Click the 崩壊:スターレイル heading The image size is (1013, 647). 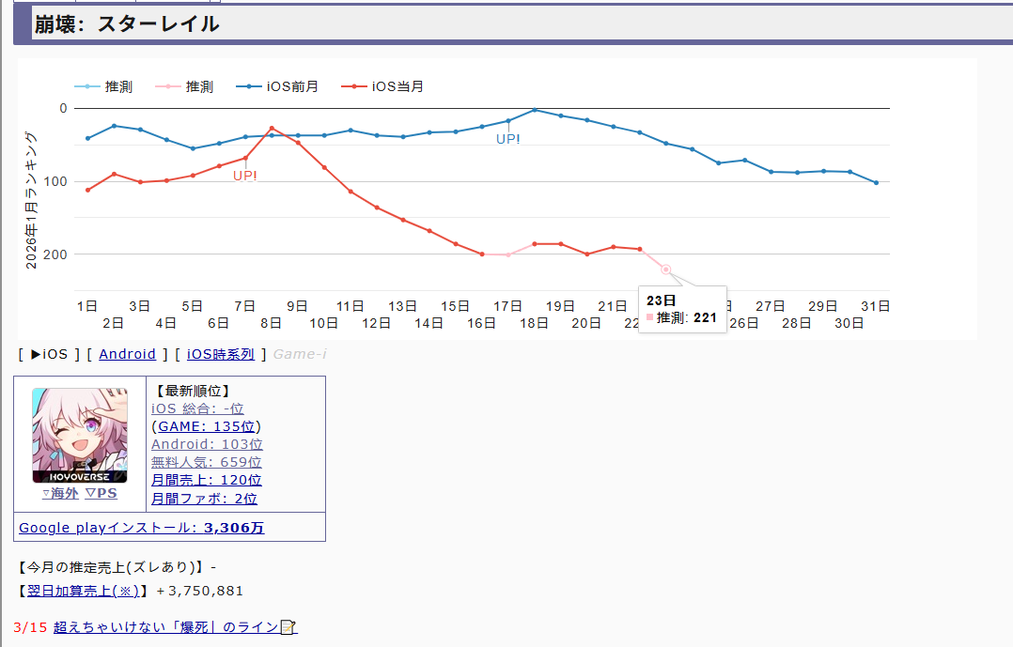coord(127,24)
